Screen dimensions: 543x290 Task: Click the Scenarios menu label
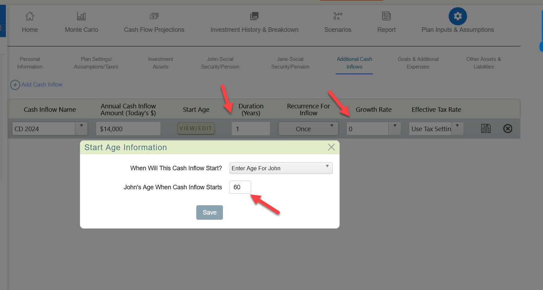pos(338,30)
